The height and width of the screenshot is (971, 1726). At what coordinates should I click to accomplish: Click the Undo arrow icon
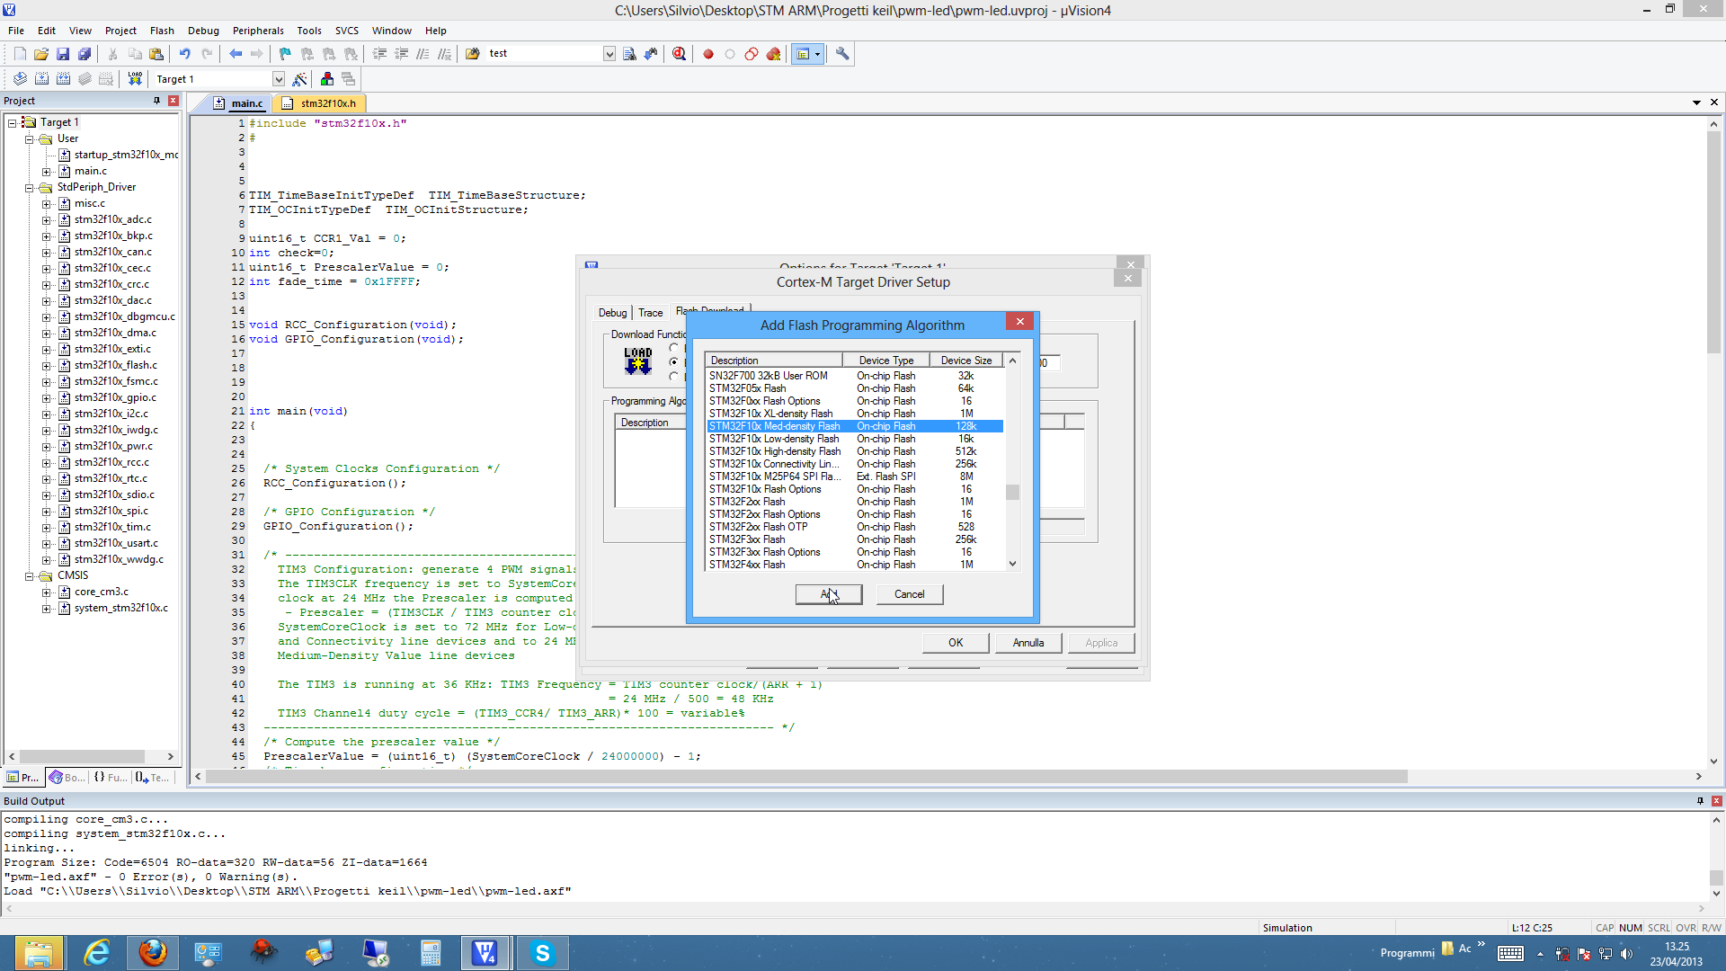click(184, 54)
